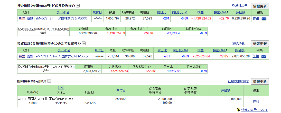Sort bond table by 銘柄 header
The width and height of the screenshot is (281, 113).
point(61,88)
